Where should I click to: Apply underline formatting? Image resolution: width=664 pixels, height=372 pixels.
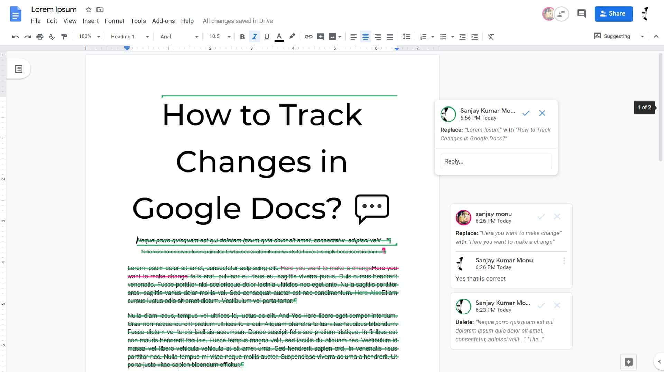[x=266, y=36]
